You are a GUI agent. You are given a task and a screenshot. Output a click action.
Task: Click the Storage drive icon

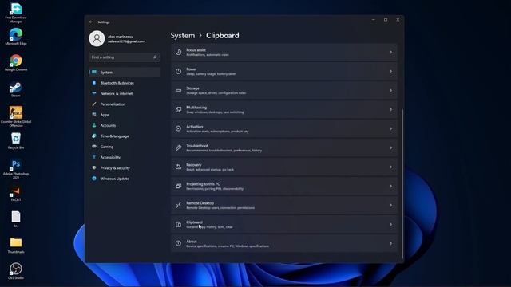click(x=178, y=90)
